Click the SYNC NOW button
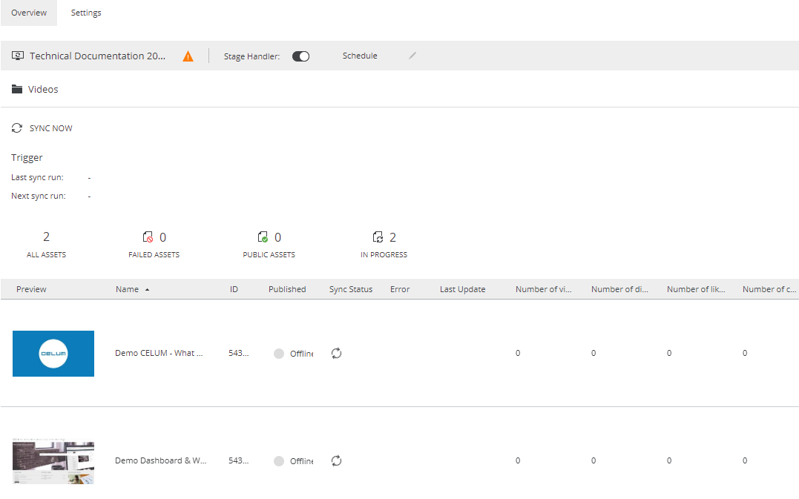The width and height of the screenshot is (799, 499). 51,128
